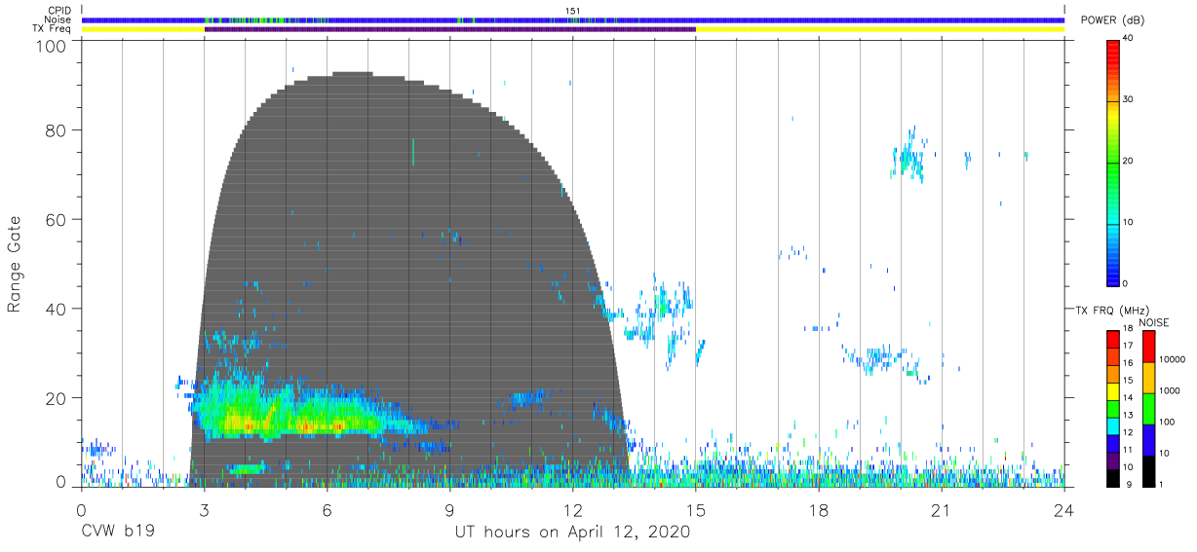Screen dimensions: 1197x552
Task: Click the 18 label on TX FRQ legend
Action: (x=1127, y=330)
